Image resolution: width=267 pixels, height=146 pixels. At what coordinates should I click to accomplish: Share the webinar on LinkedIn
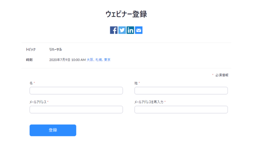pos(130,30)
